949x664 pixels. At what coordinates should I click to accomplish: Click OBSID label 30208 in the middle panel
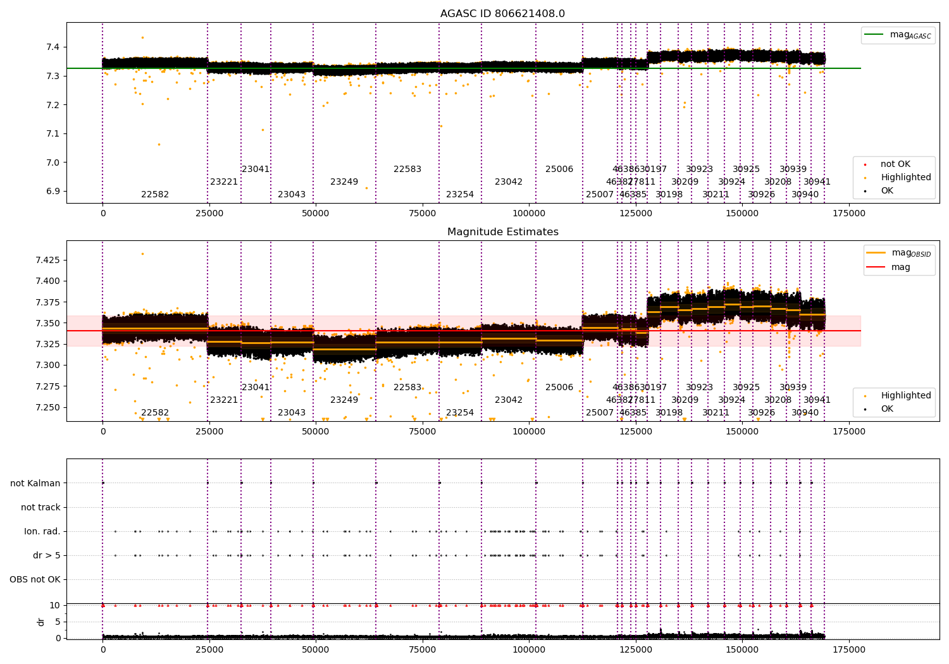pyautogui.click(x=778, y=400)
